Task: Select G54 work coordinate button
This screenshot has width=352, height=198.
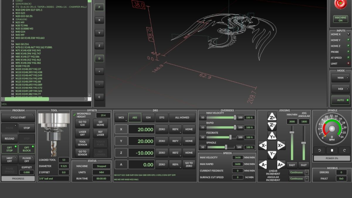Action: [x=148, y=117]
